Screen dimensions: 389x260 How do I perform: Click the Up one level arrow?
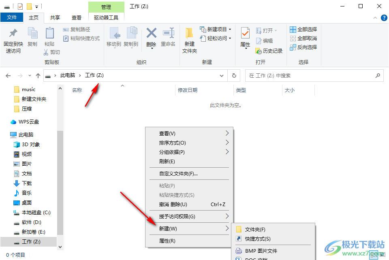[x=38, y=76]
